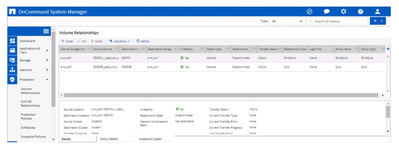This screenshot has height=152, width=399.
Task: Open SVM DR Relationships in sidebar
Action: (30, 104)
